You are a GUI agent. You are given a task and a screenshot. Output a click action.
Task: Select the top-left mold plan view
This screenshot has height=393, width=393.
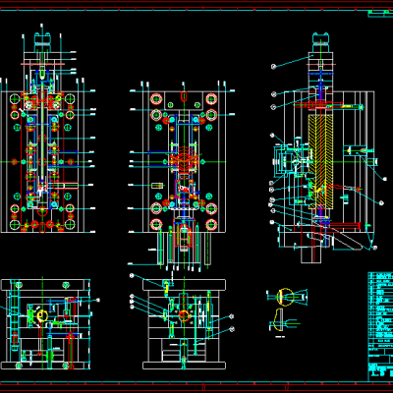[x=42, y=131]
